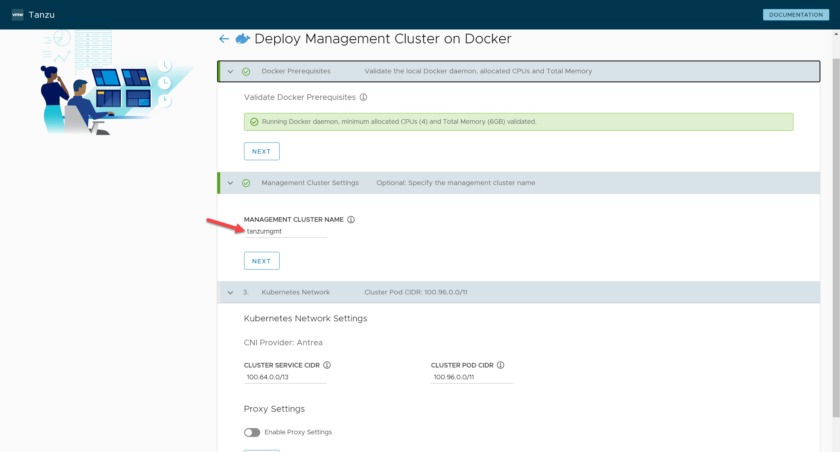
Task: Click the vmw logo in header
Action: pos(18,15)
